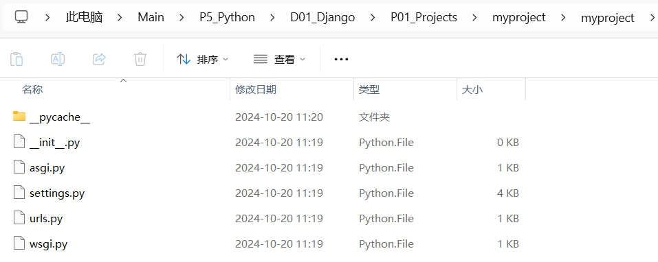Image resolution: width=658 pixels, height=262 pixels.
Task: Click the share icon in the toolbar
Action: point(99,59)
